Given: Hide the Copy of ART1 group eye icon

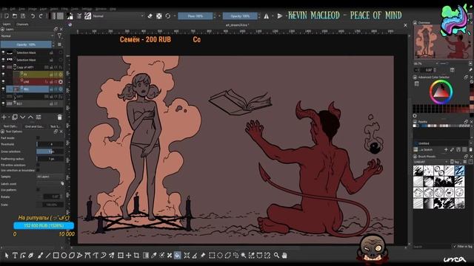Looking at the screenshot, I should pyautogui.click(x=3, y=67).
